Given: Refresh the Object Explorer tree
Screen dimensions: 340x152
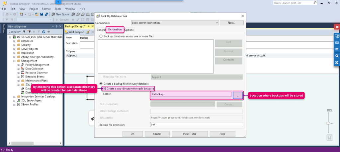Looking at the screenshot, I should pos(43,31).
